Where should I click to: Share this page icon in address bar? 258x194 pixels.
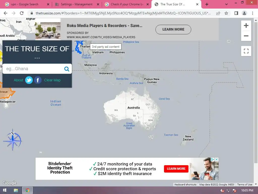click(218, 13)
